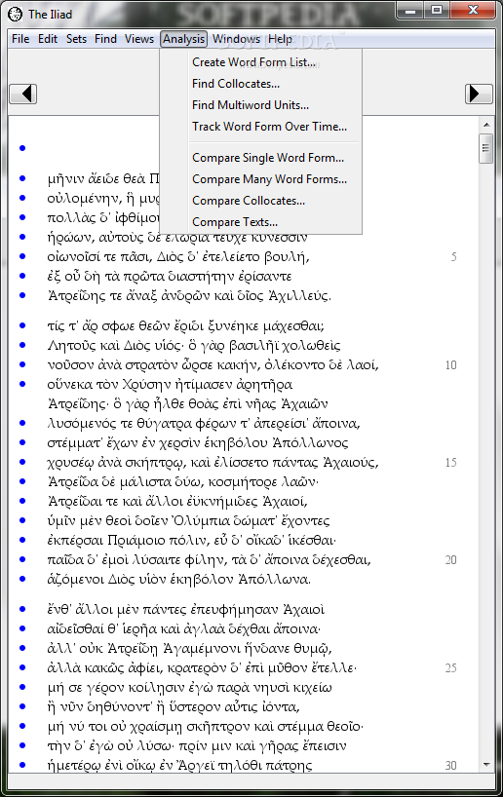
Task: Click blue bullet beside οἰωνοῖσί line
Action: [22, 256]
